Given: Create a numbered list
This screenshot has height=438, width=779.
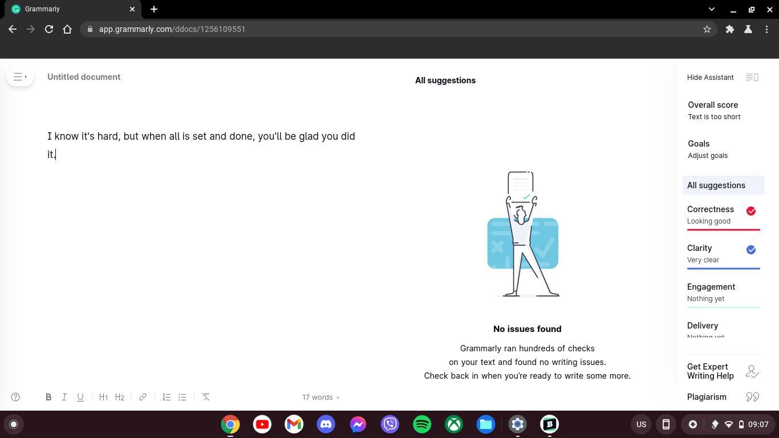Looking at the screenshot, I should 167,397.
